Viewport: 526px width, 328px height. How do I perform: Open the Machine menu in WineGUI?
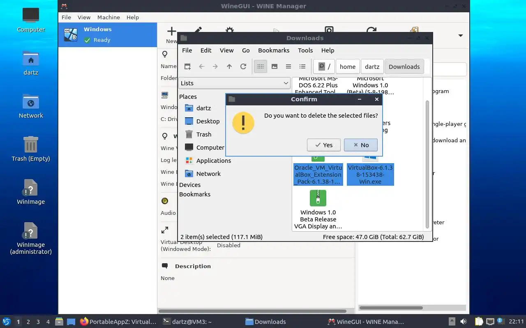[x=108, y=17]
